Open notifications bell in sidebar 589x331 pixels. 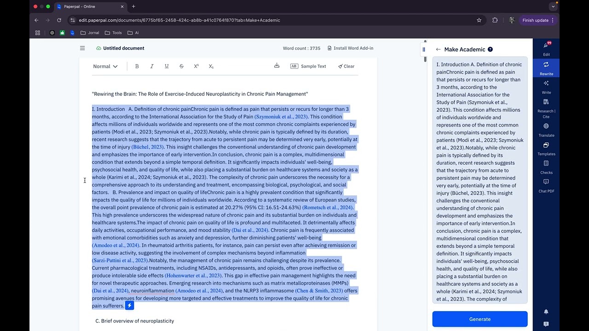point(546,311)
